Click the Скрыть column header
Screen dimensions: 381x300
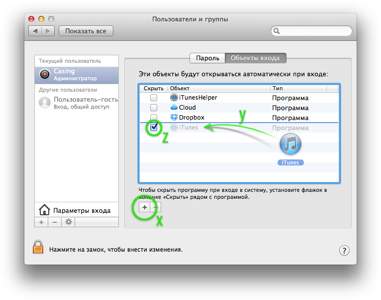(x=153, y=88)
